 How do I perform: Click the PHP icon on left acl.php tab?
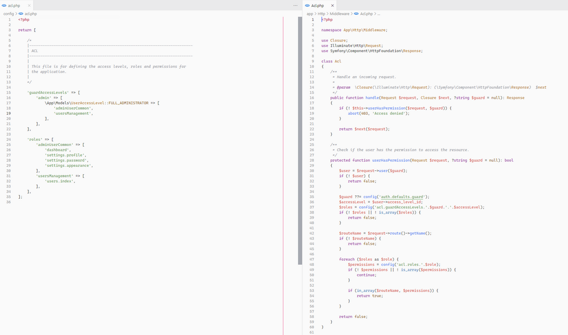pyautogui.click(x=4, y=6)
